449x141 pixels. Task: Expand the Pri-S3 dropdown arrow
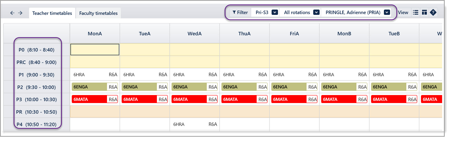(x=275, y=12)
